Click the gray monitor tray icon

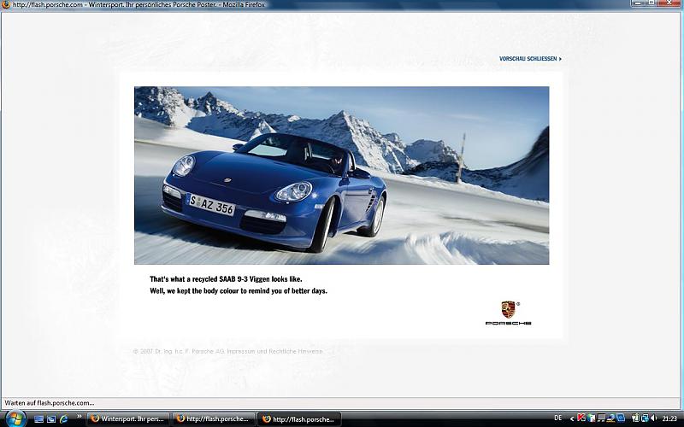[602, 418]
